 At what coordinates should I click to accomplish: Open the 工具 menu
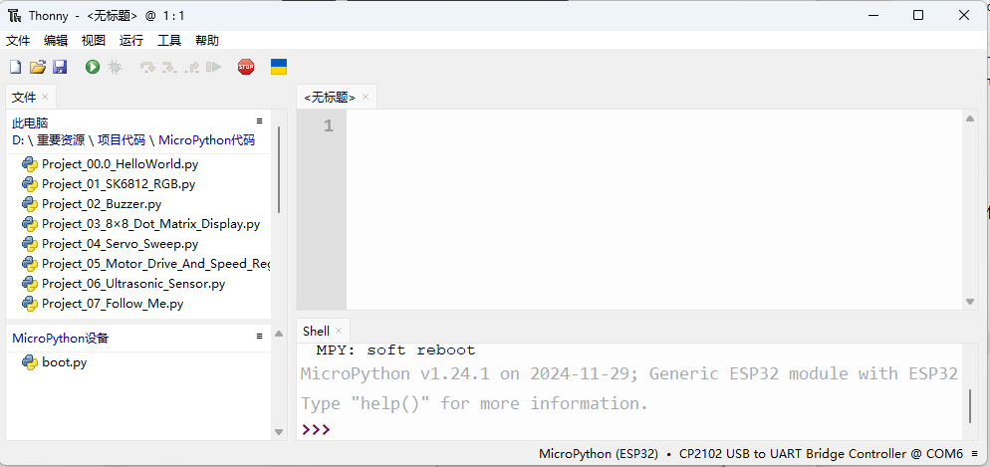(169, 41)
